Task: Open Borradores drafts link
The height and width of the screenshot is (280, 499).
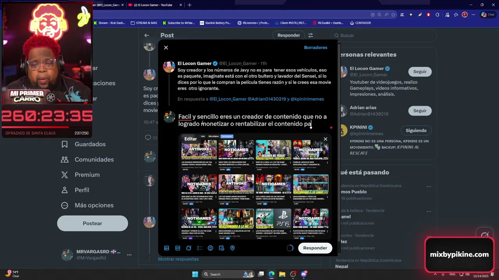Action: tap(315, 47)
